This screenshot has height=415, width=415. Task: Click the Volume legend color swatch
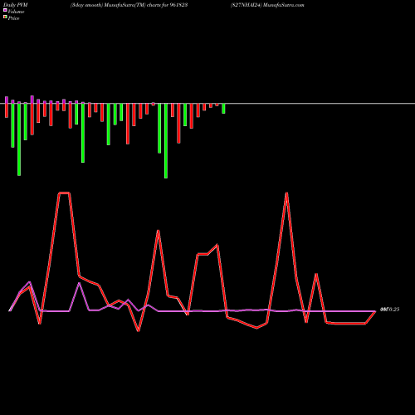(5, 11)
